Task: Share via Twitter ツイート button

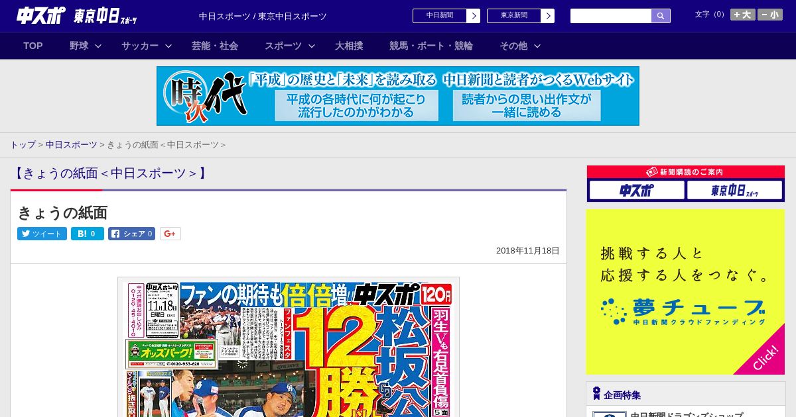Action: pyautogui.click(x=42, y=234)
